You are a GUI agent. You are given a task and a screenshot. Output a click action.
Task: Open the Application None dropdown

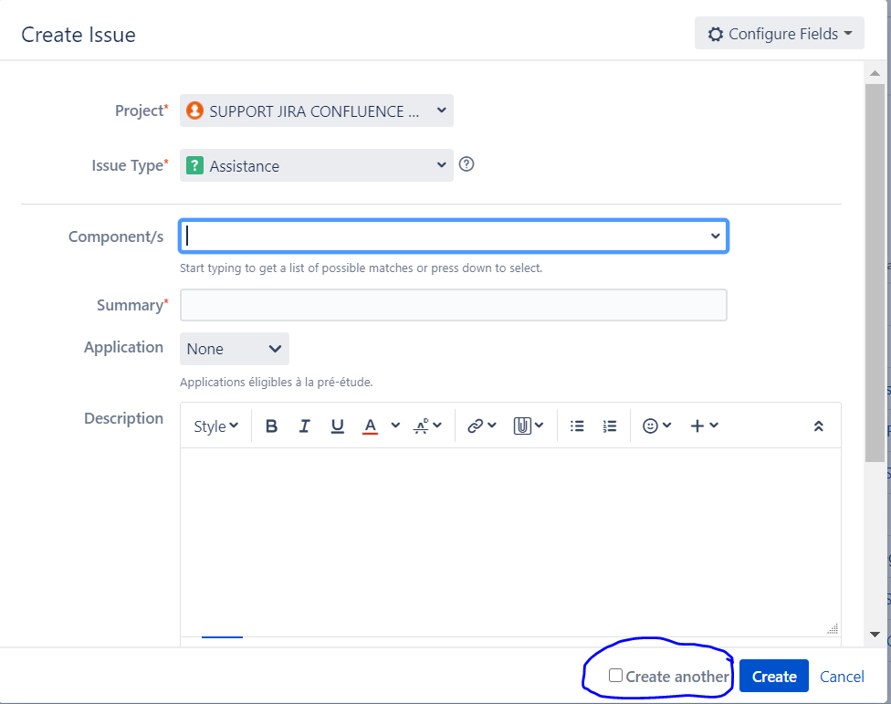(x=235, y=349)
